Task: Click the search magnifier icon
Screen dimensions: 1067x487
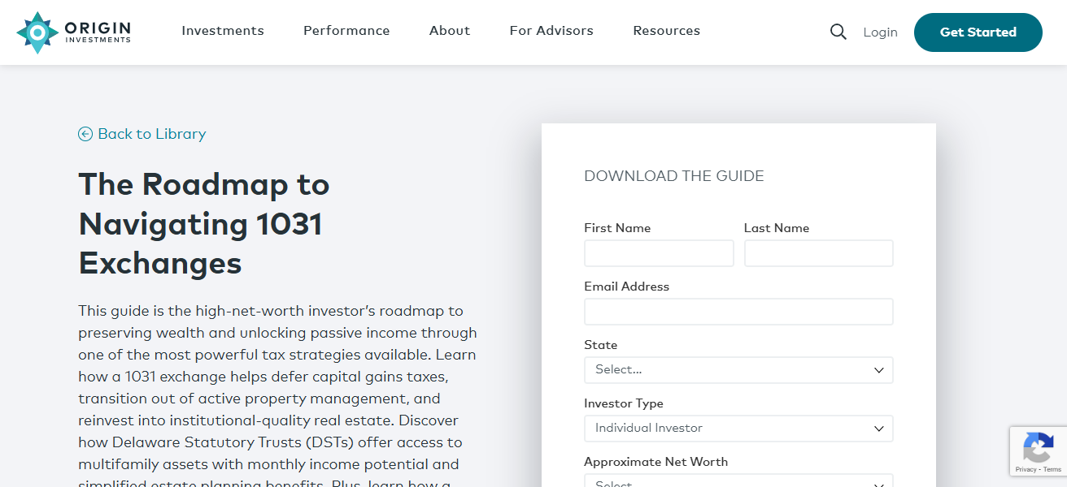Action: (838, 31)
